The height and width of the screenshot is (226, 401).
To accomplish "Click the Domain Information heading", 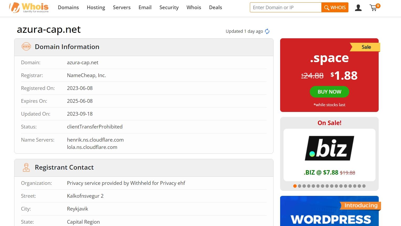I will [x=67, y=47].
